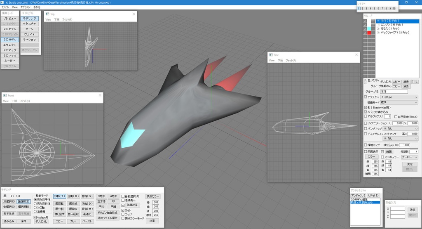Select layer 7 in the レイヤー panel
This screenshot has width=422, height=229.
click(382, 9)
